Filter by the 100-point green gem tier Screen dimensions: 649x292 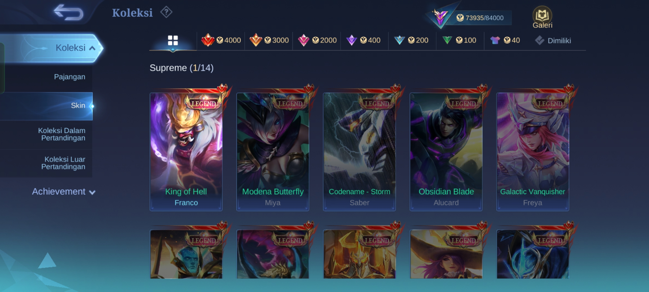click(x=459, y=40)
